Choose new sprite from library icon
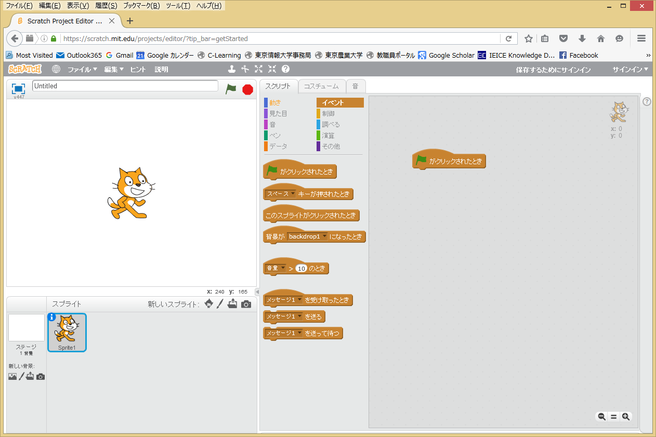Screen dimensions: 656x437 208,304
